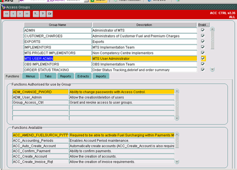Screen dimensions: 237x170
Task: Select available function ACC_Create_Invoice_Rqt
Action: click(x=40, y=162)
